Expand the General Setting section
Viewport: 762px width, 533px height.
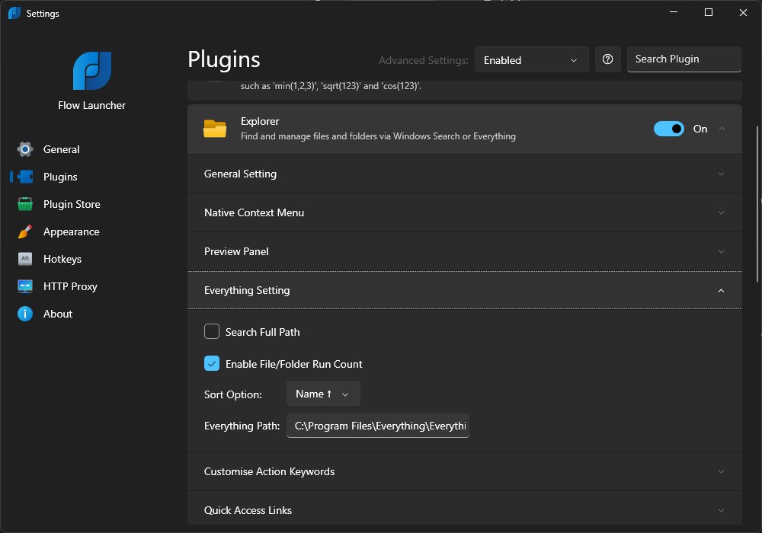click(x=465, y=174)
